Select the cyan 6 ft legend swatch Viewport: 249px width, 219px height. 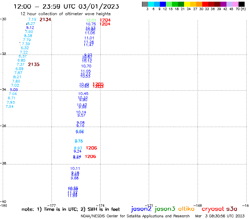tap(151, 4)
